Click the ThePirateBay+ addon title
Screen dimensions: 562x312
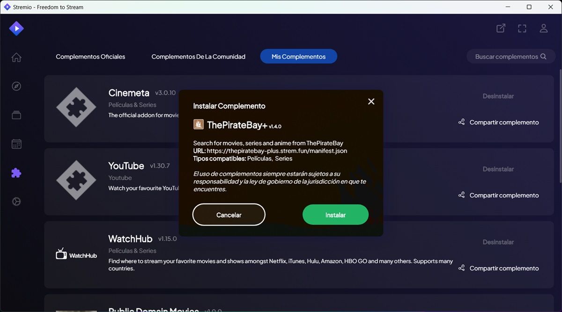[237, 125]
